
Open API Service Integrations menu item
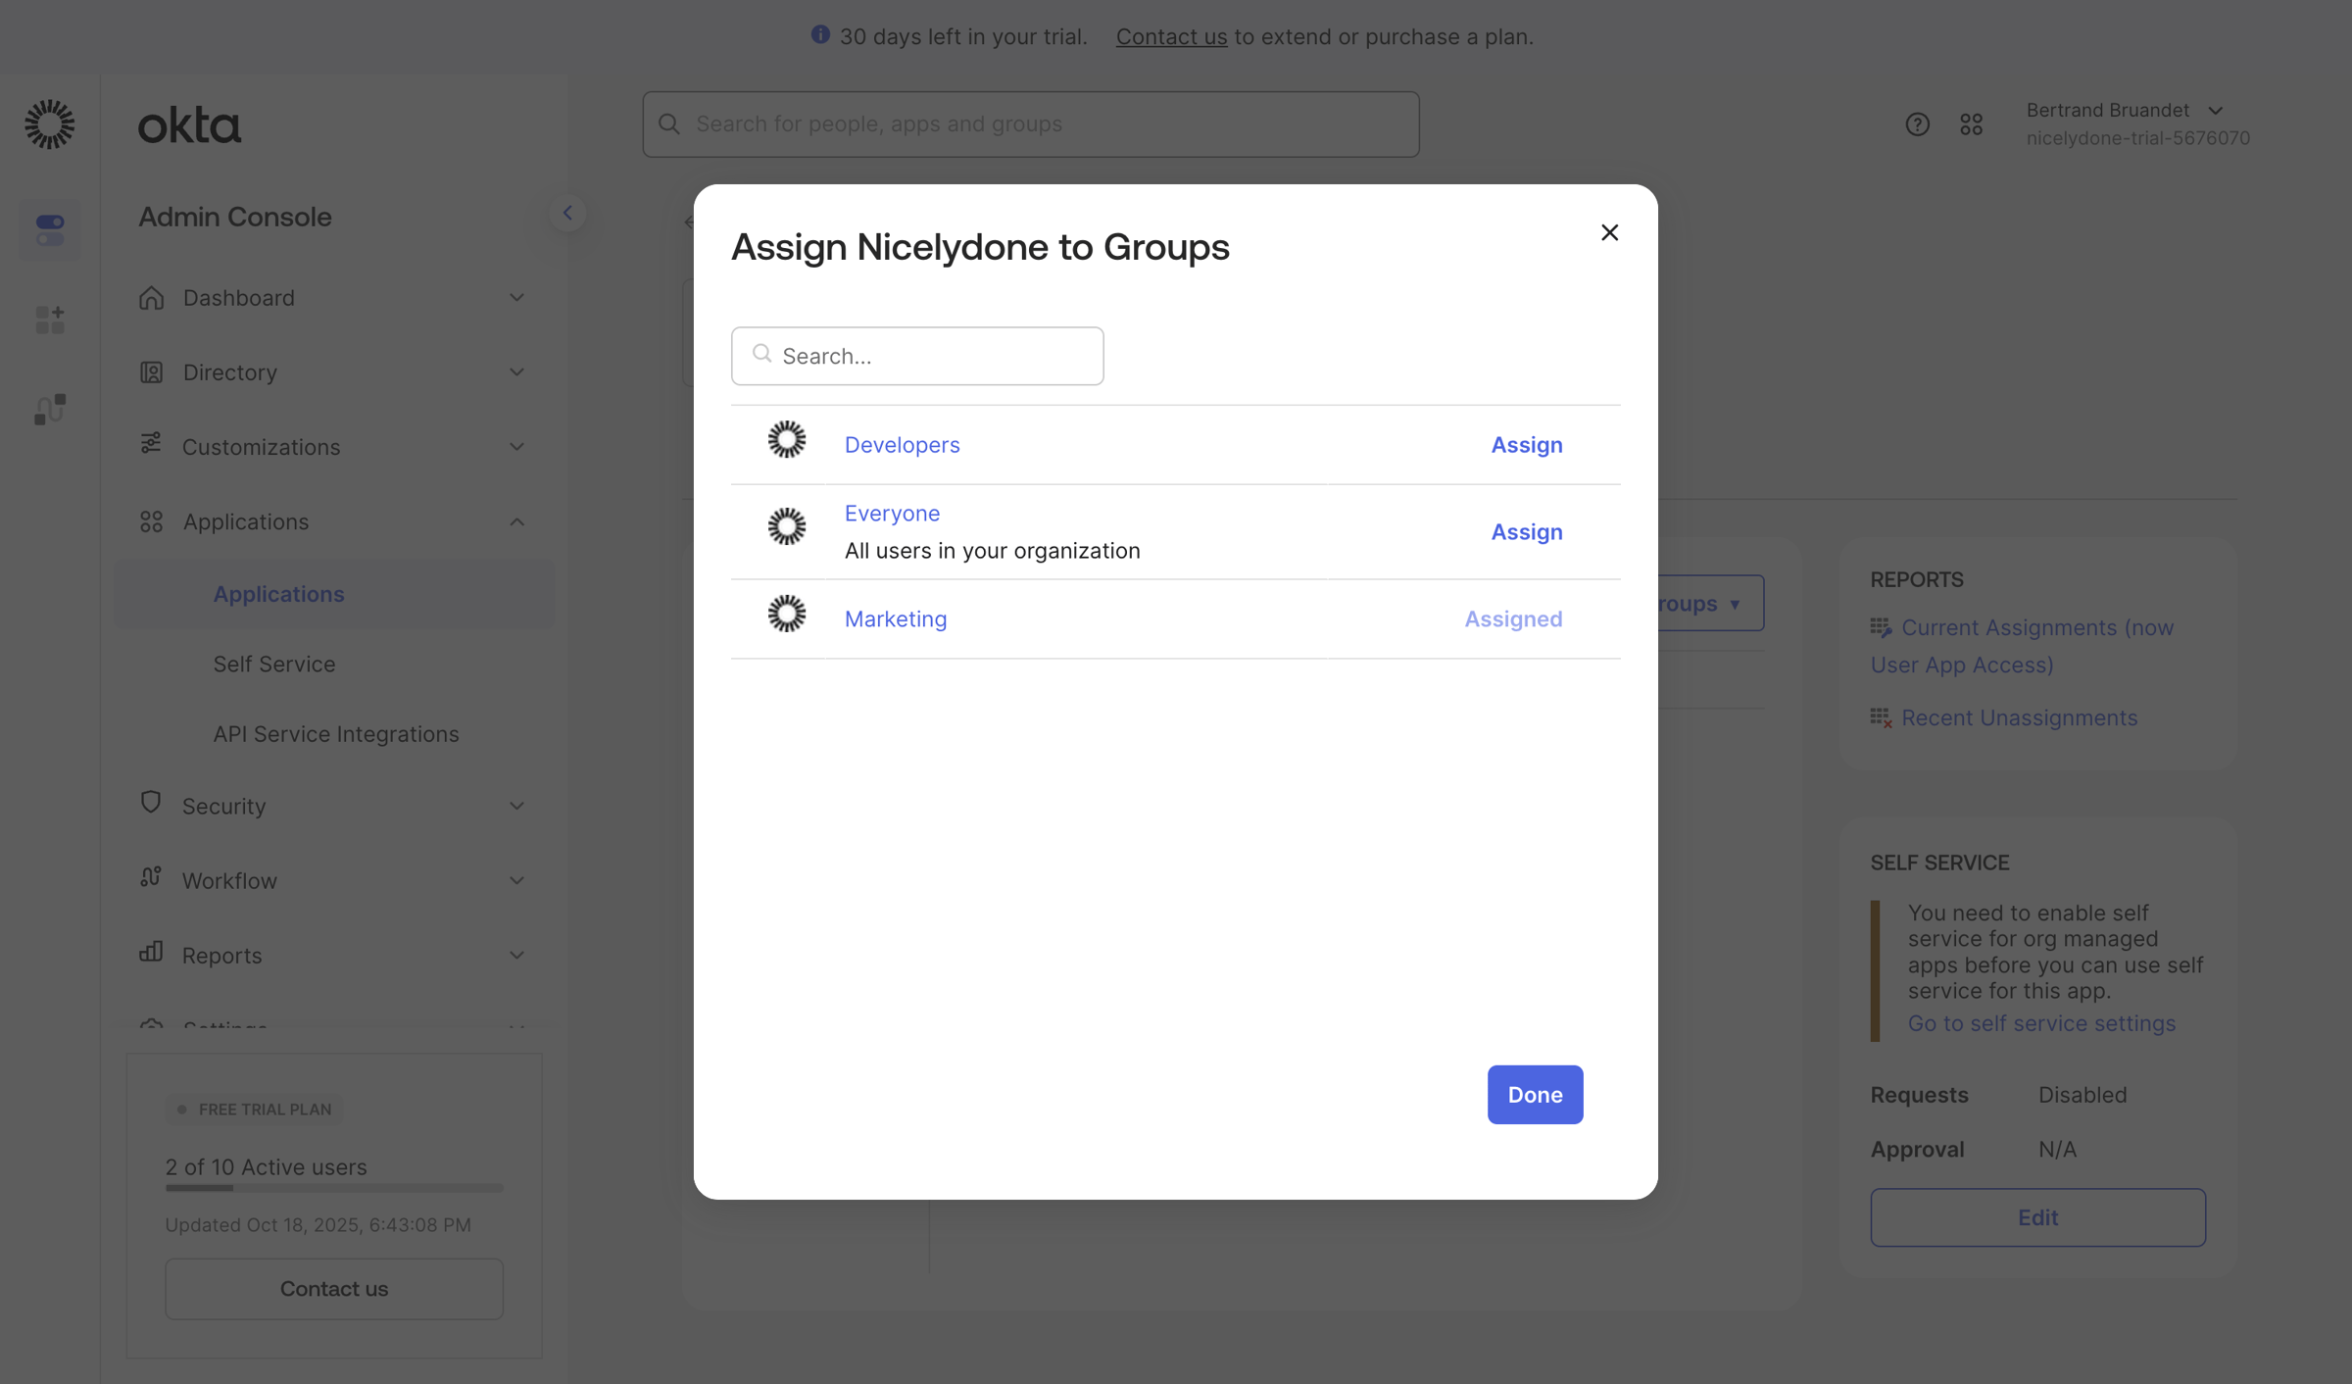coord(336,734)
